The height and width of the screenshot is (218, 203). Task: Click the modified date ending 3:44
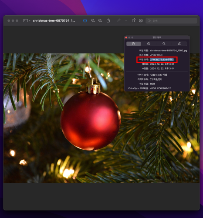pyautogui.click(x=162, y=68)
